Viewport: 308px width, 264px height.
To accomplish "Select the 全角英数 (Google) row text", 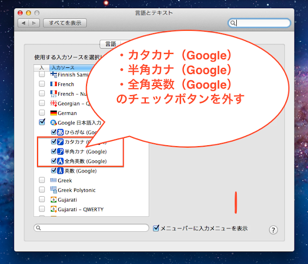I will click(x=86, y=162).
